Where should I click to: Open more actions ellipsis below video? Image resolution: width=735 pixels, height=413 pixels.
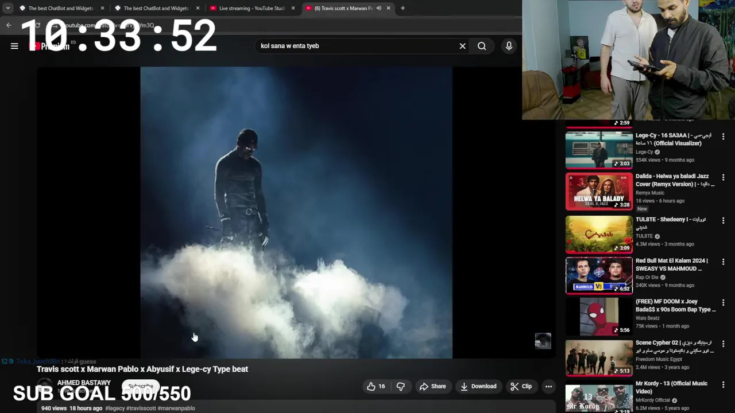point(548,387)
